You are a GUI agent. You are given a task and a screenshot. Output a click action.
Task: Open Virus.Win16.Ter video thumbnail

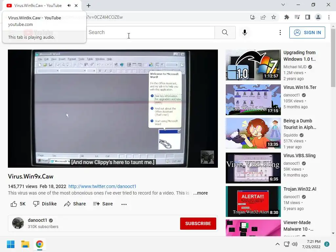[x=253, y=100]
